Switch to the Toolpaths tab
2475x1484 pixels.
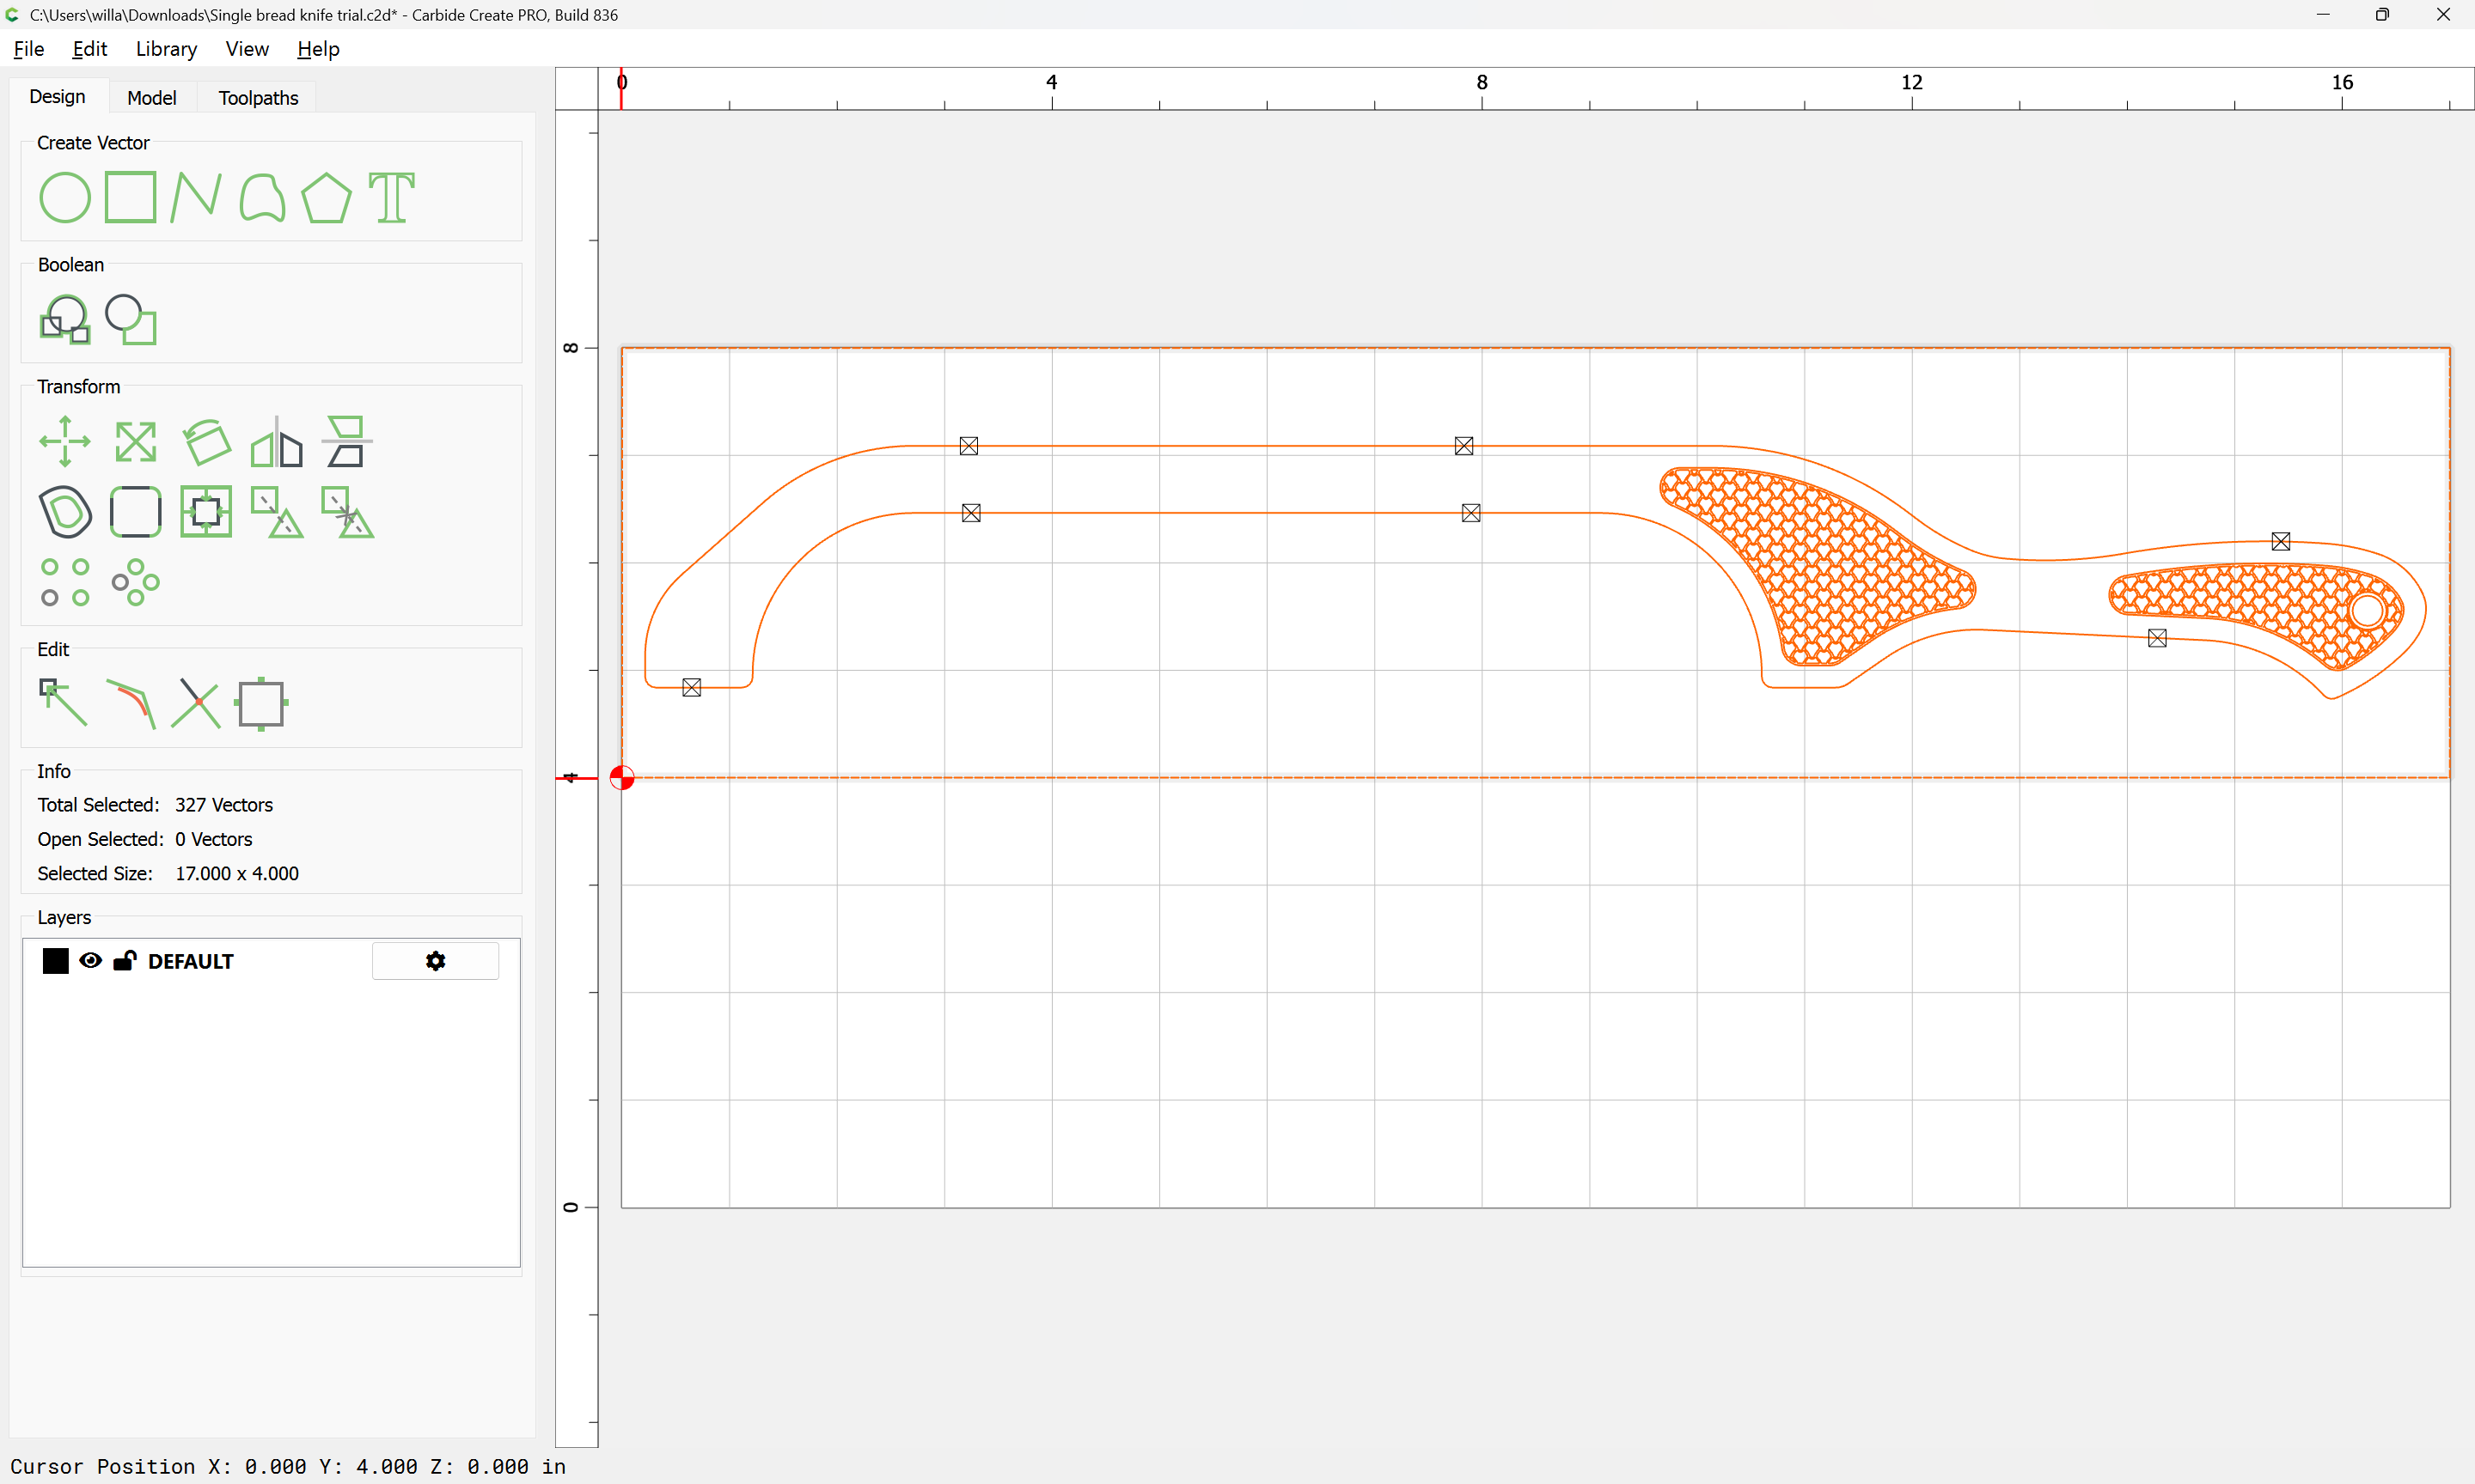coord(258,98)
